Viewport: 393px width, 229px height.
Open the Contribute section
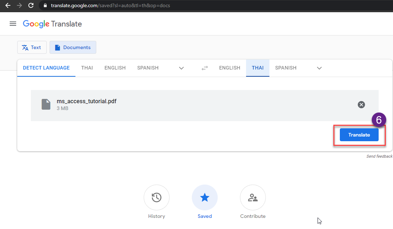click(253, 197)
